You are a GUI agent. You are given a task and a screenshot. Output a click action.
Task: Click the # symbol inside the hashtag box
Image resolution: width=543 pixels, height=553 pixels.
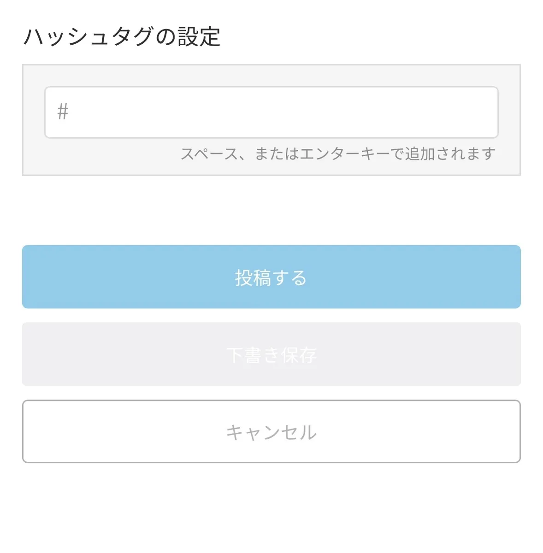point(63,112)
